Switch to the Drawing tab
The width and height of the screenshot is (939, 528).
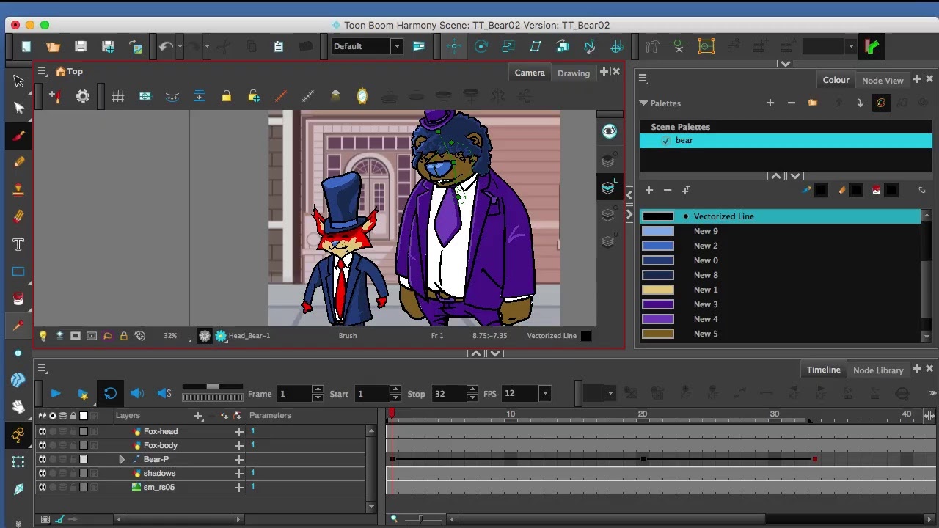(x=574, y=73)
